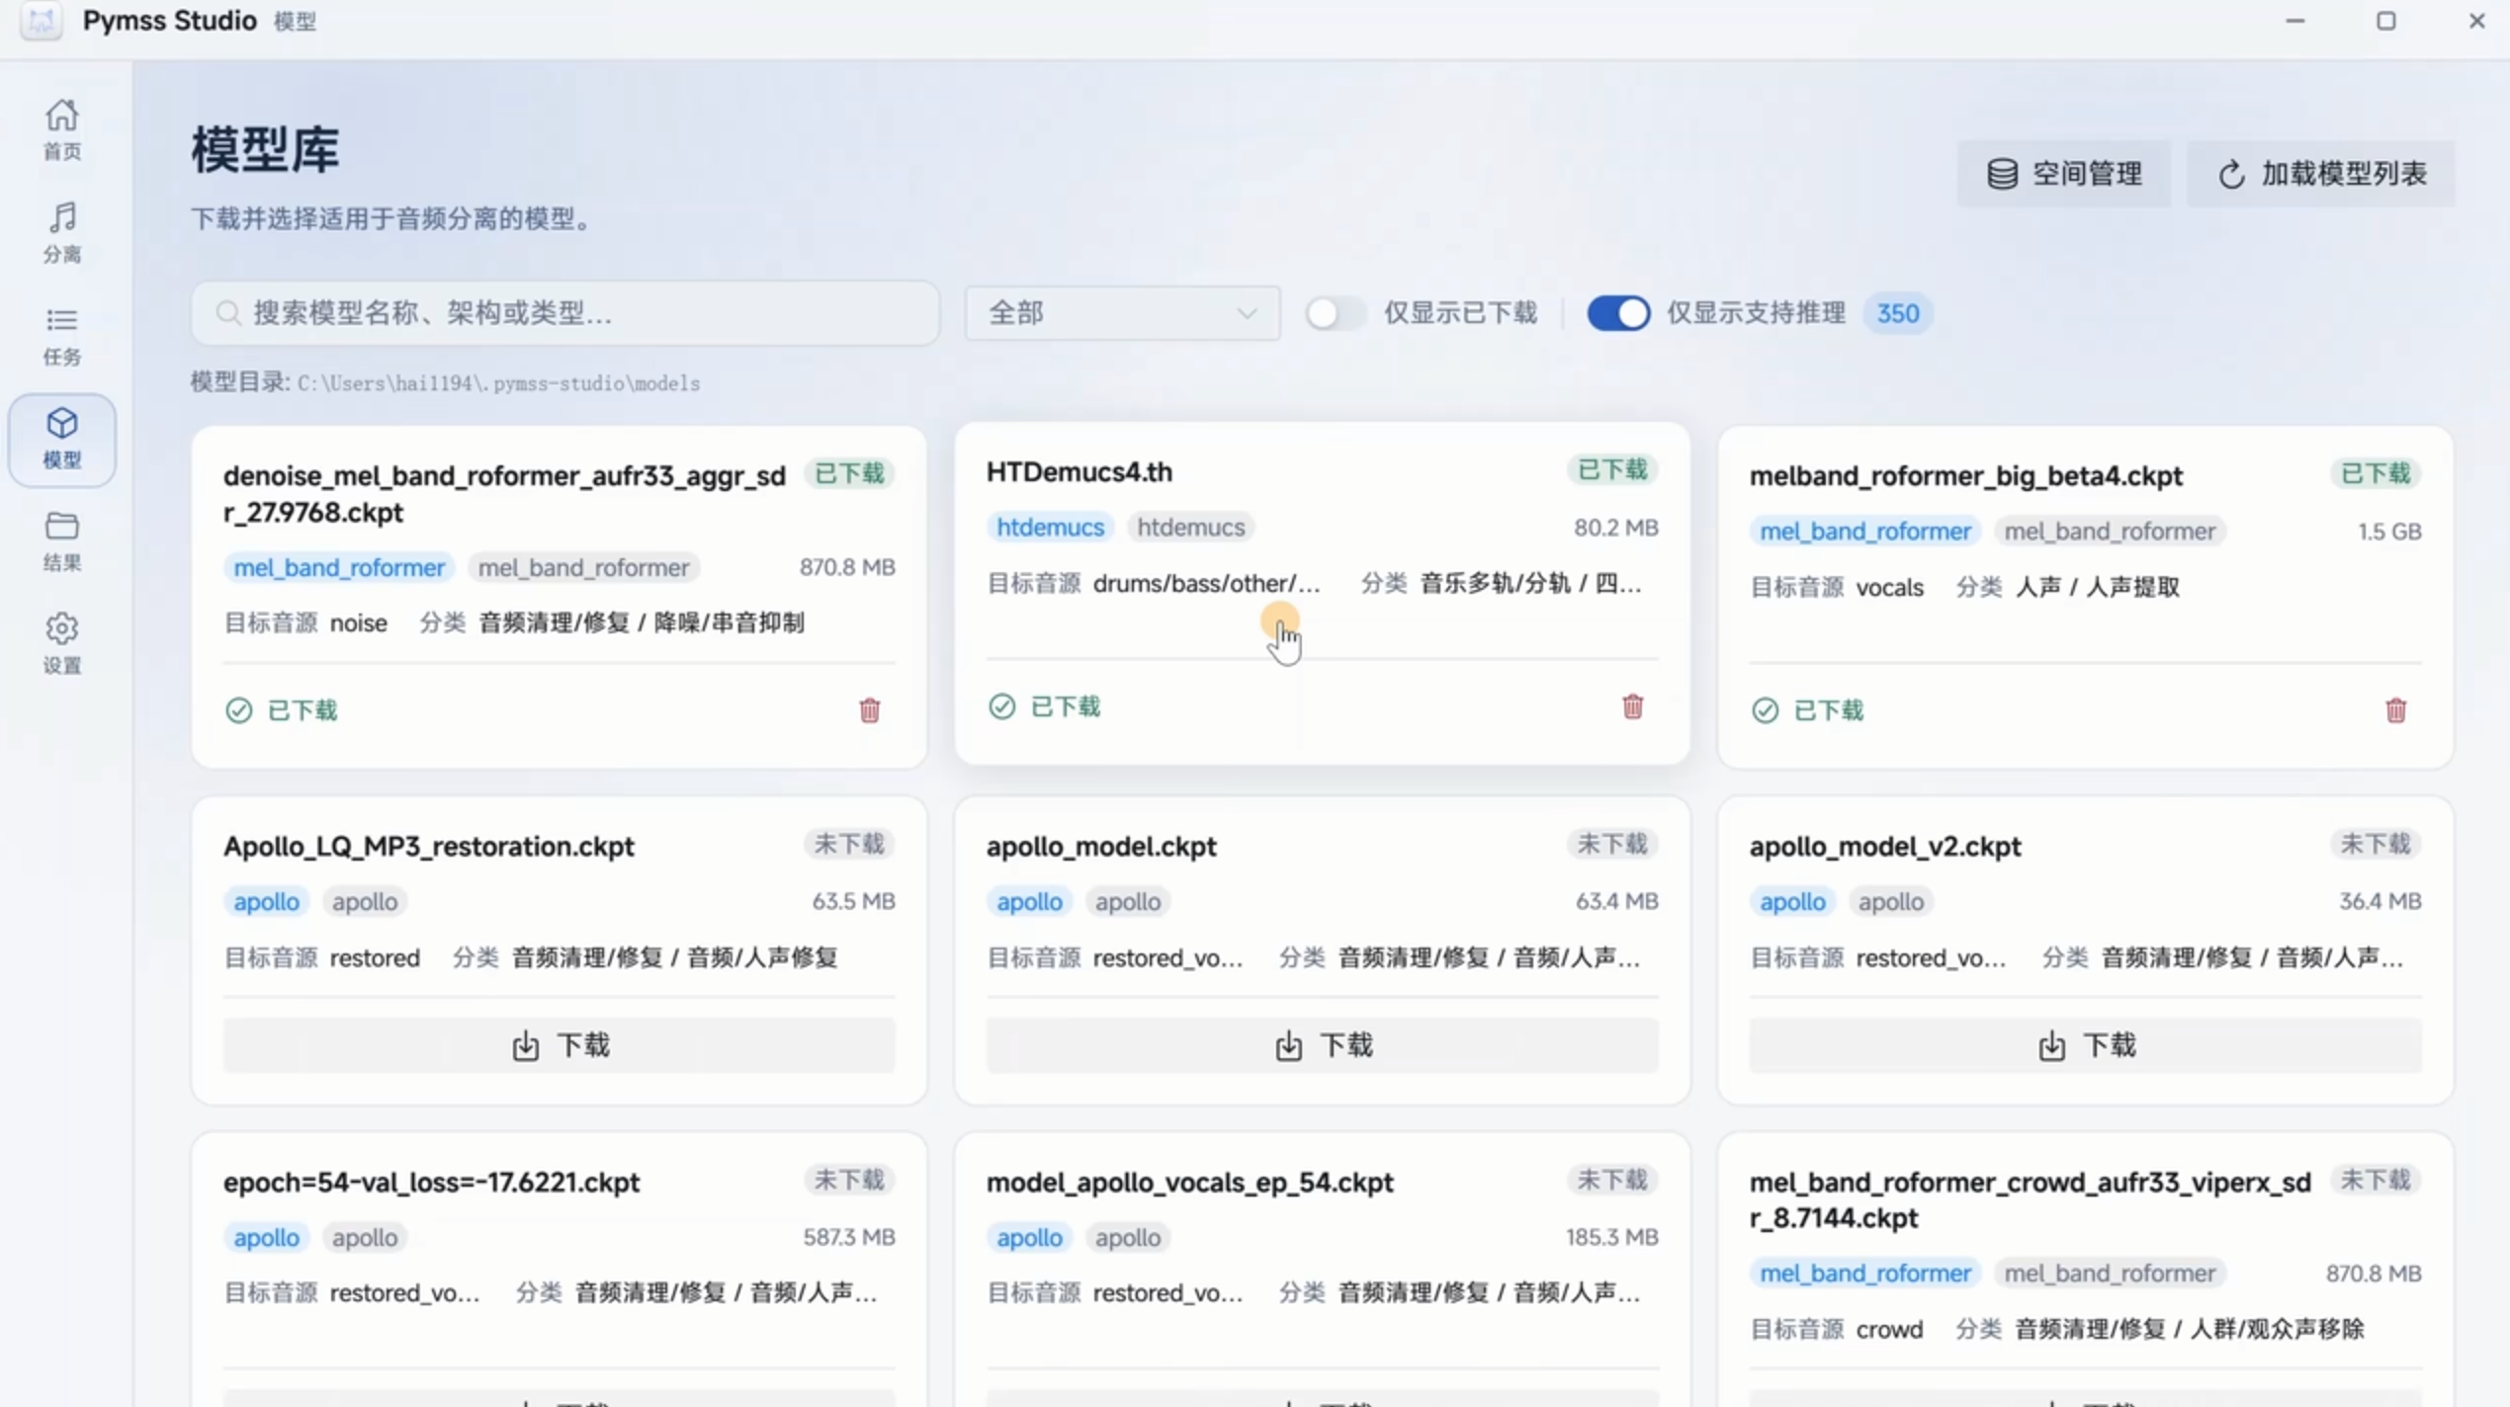Download apollo_model_v2.ckpt
This screenshot has height=1407, width=2510.
coord(2085,1044)
